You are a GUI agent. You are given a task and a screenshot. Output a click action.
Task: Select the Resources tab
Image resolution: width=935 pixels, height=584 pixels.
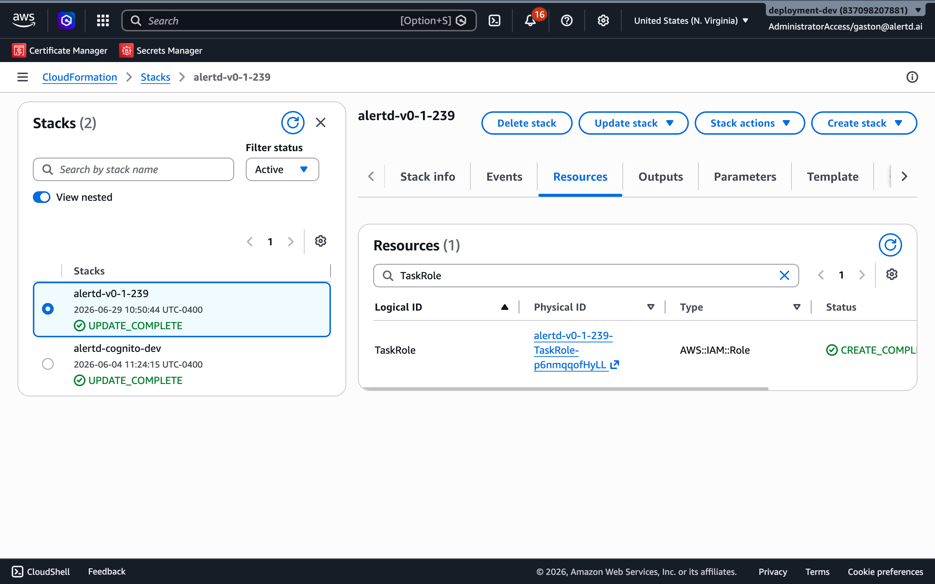[x=580, y=177]
